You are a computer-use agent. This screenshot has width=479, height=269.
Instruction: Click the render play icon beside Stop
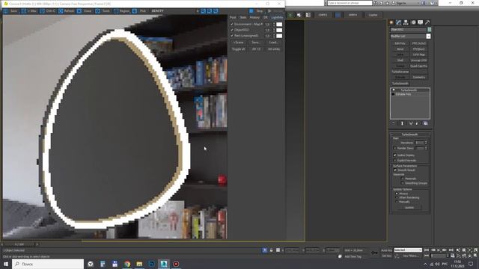click(x=269, y=11)
